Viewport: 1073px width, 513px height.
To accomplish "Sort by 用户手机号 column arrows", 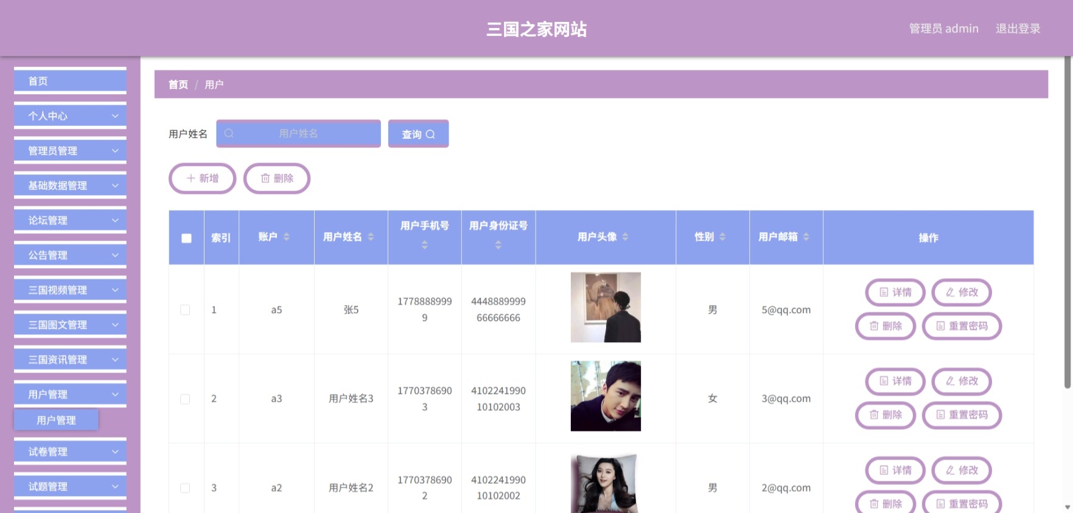I will [425, 244].
